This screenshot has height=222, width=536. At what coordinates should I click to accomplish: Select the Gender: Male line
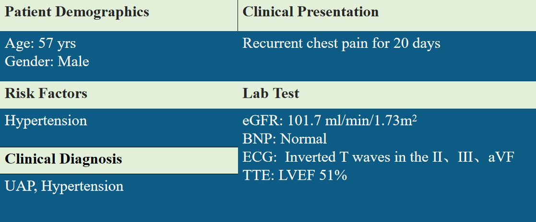point(47,62)
